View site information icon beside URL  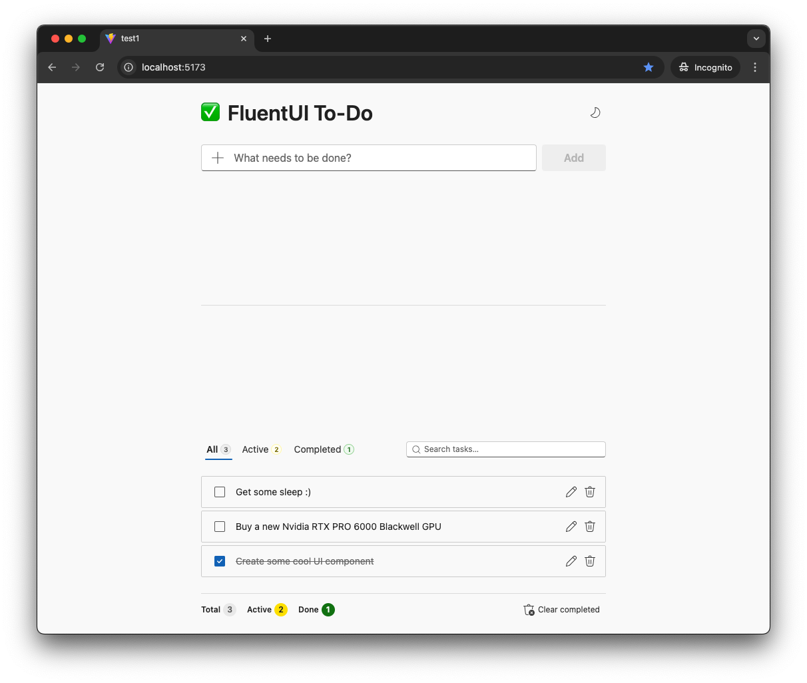(129, 67)
